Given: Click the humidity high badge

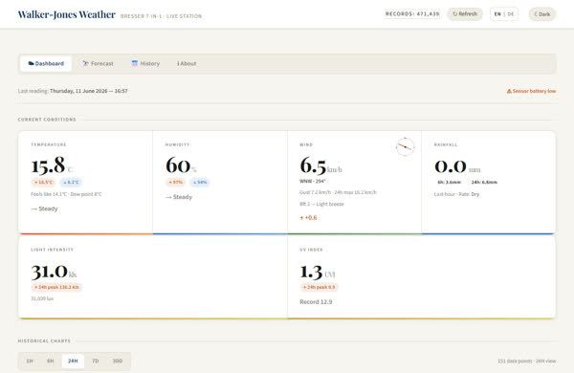Looking at the screenshot, I should (x=175, y=183).
